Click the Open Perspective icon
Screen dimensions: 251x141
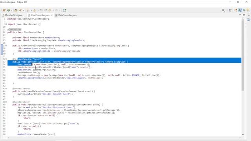pos(230,10)
